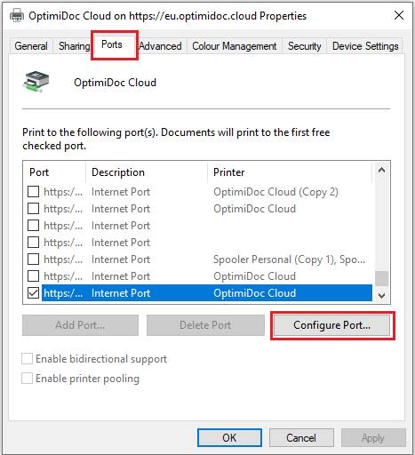The height and width of the screenshot is (455, 415).
Task: Select the selected OptimiDoc Cloud port row
Action: click(x=207, y=293)
